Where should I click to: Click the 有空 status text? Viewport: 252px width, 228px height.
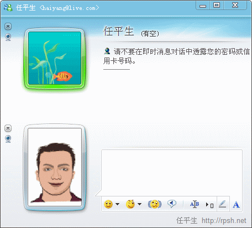tap(150, 34)
